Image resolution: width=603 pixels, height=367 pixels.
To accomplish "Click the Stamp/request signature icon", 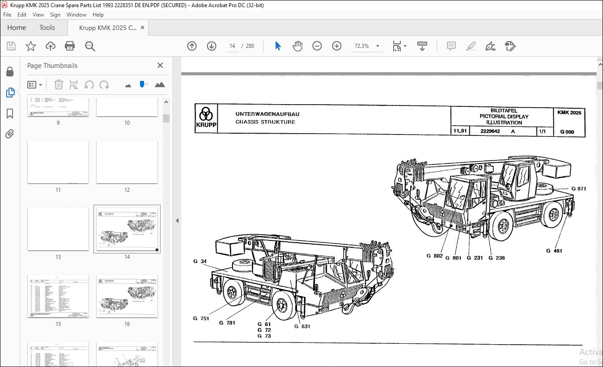I will (x=510, y=46).
